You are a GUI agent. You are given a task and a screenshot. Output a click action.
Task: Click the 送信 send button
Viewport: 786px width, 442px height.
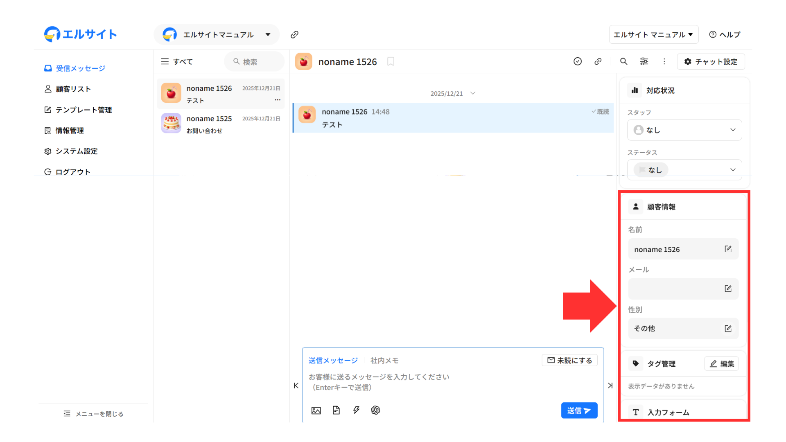point(579,410)
